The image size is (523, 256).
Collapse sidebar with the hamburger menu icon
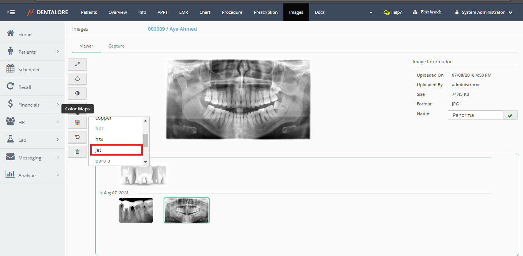point(11,12)
